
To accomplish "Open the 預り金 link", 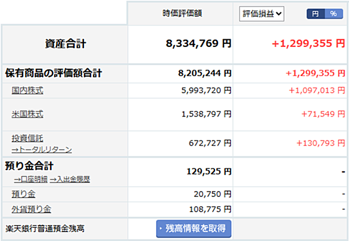I will (x=23, y=194).
